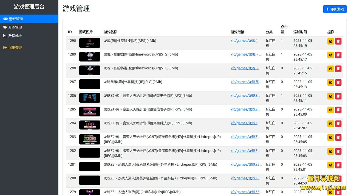The height and width of the screenshot is (195, 351).
Task: Edit game 1284 with the yellow pencil icon
Action: [x=330, y=124]
